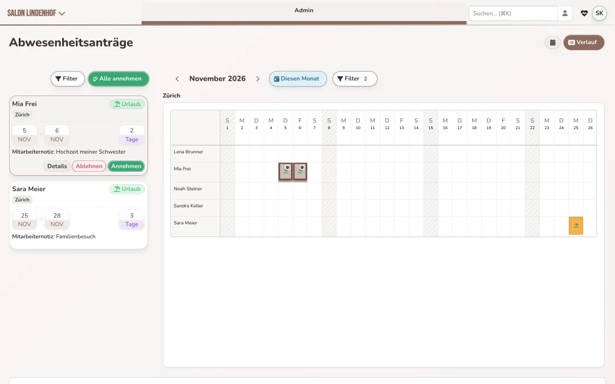Expand the Salon Lindenhof dropdown
Screen dimensions: 615x384
pyautogui.click(x=36, y=13)
